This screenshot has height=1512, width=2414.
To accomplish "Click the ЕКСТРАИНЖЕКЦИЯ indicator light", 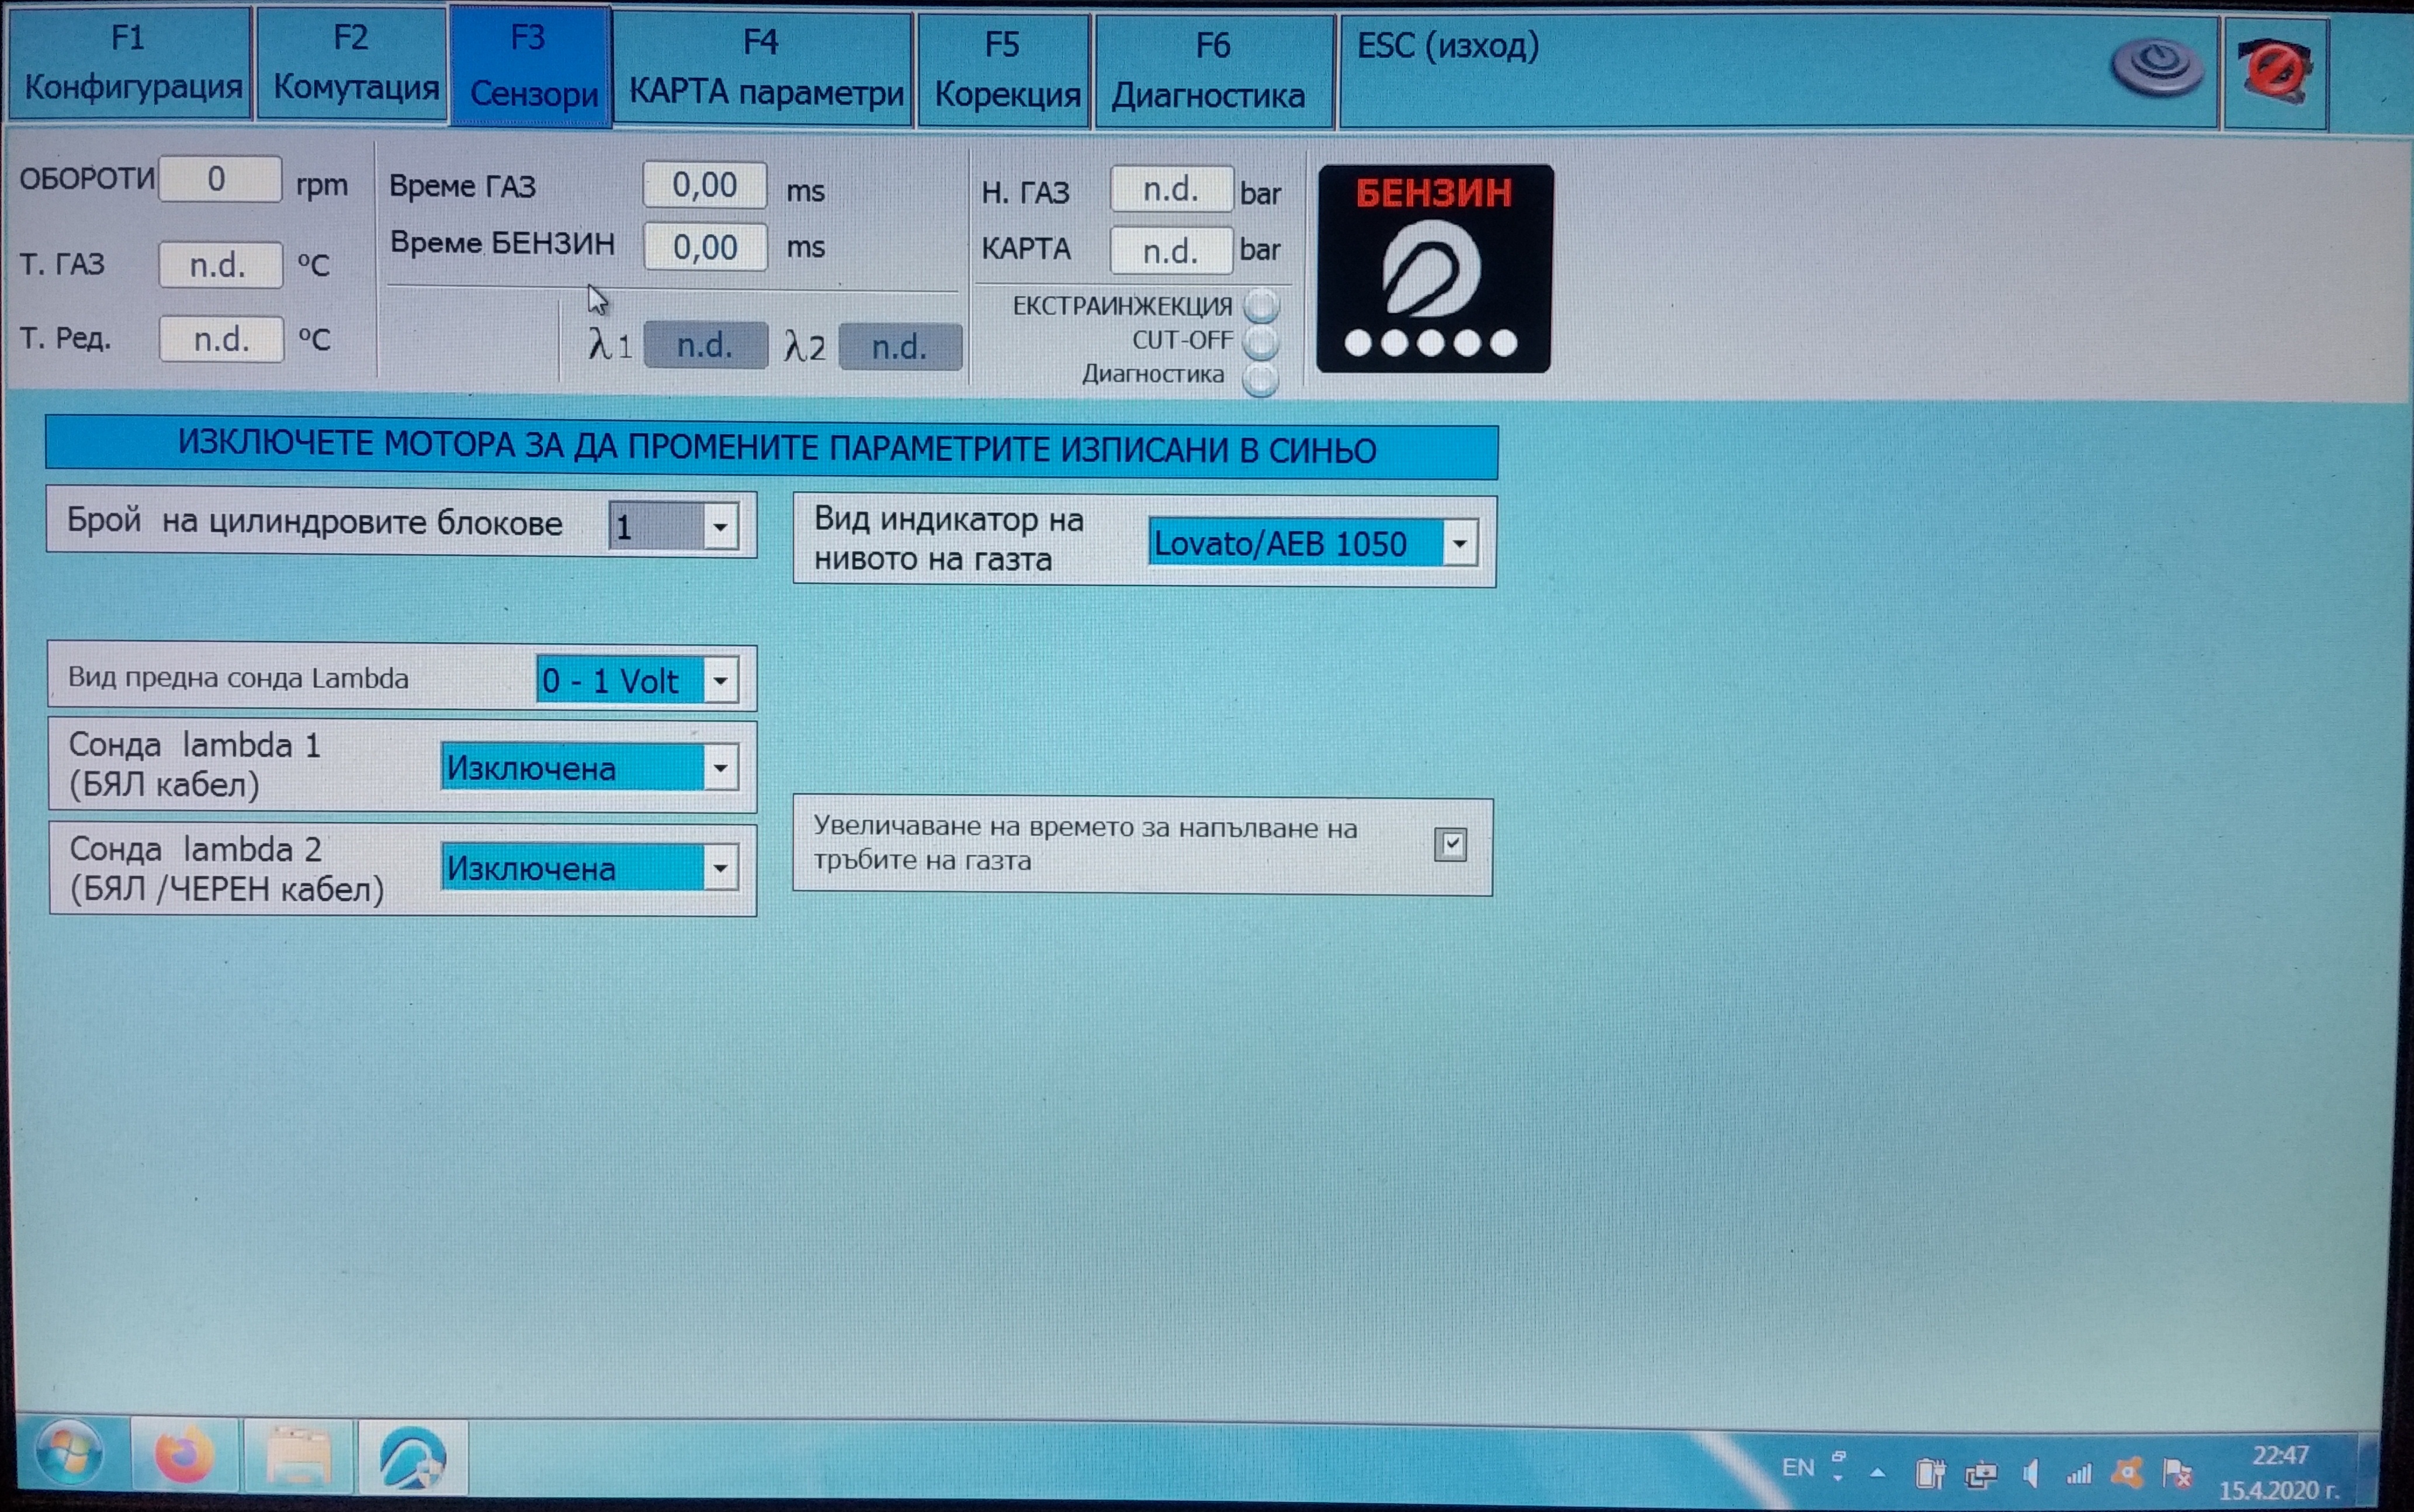I will (1261, 305).
